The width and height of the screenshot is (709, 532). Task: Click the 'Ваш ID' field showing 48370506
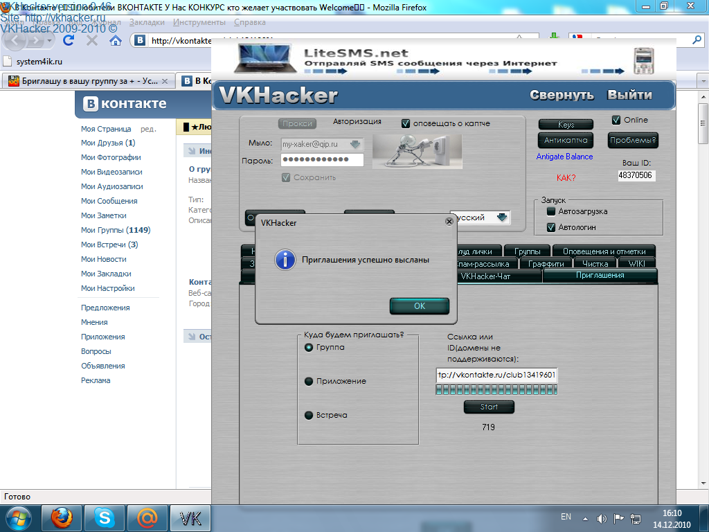coord(636,175)
